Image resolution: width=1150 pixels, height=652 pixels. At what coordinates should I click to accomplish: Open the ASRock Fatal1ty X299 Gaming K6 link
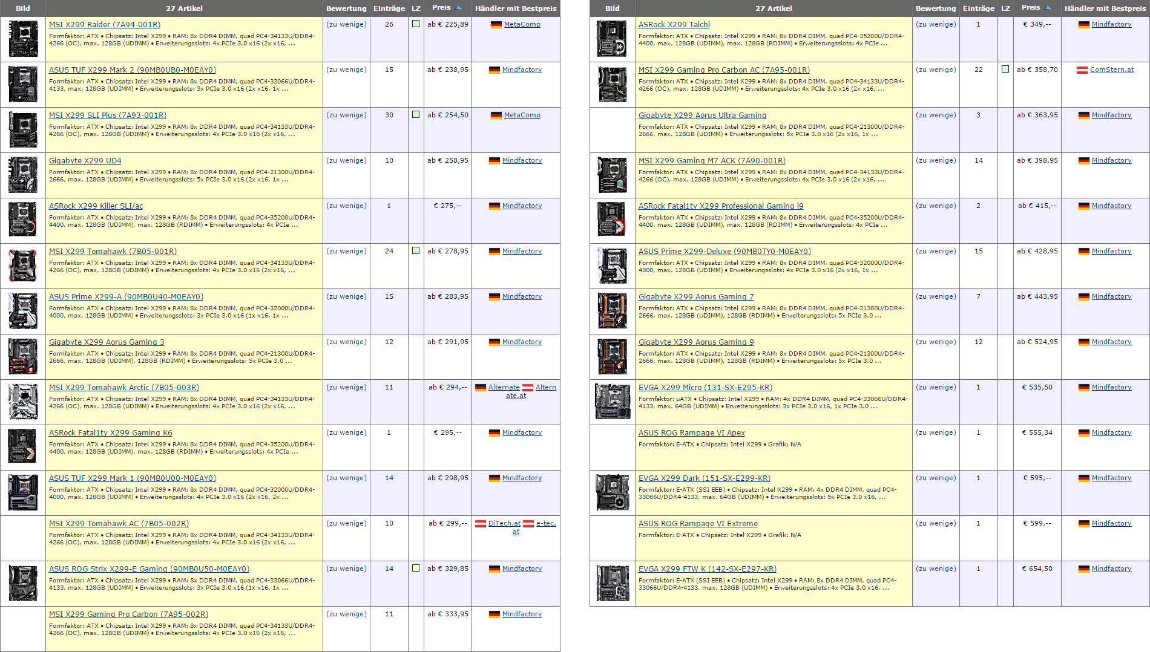(x=111, y=433)
